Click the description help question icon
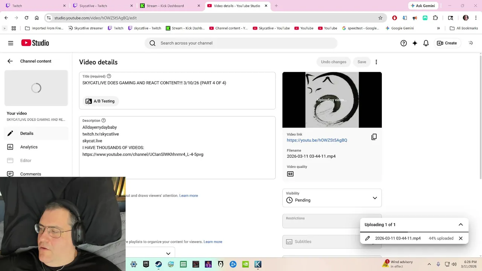 (104, 120)
